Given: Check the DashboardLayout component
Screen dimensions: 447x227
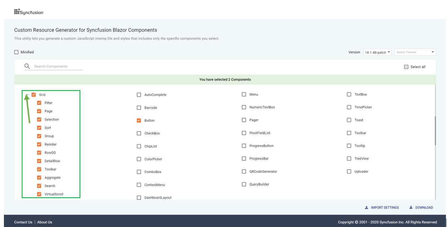Looking at the screenshot, I should [139, 198].
